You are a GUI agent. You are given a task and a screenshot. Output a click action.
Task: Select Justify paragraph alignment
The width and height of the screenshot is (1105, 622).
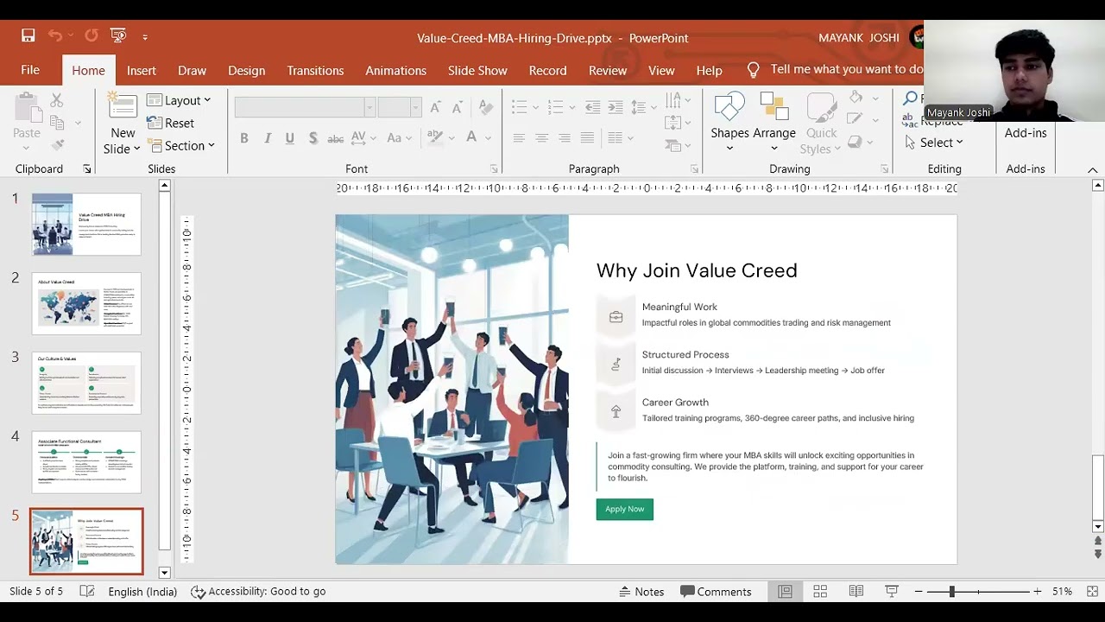pyautogui.click(x=587, y=137)
